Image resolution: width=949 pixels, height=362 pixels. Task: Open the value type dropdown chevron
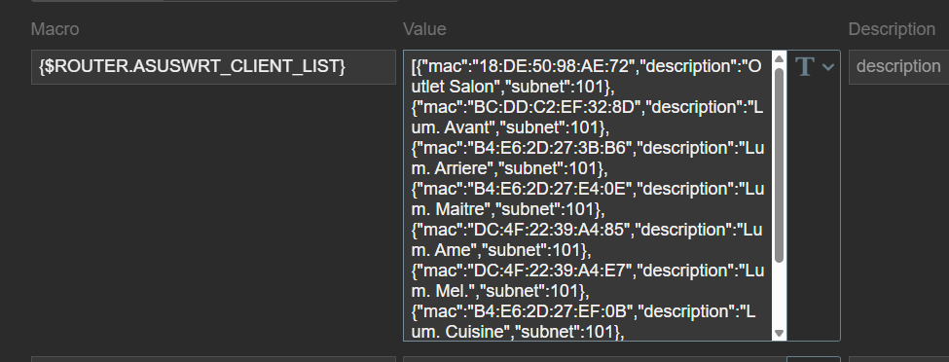pos(828,67)
